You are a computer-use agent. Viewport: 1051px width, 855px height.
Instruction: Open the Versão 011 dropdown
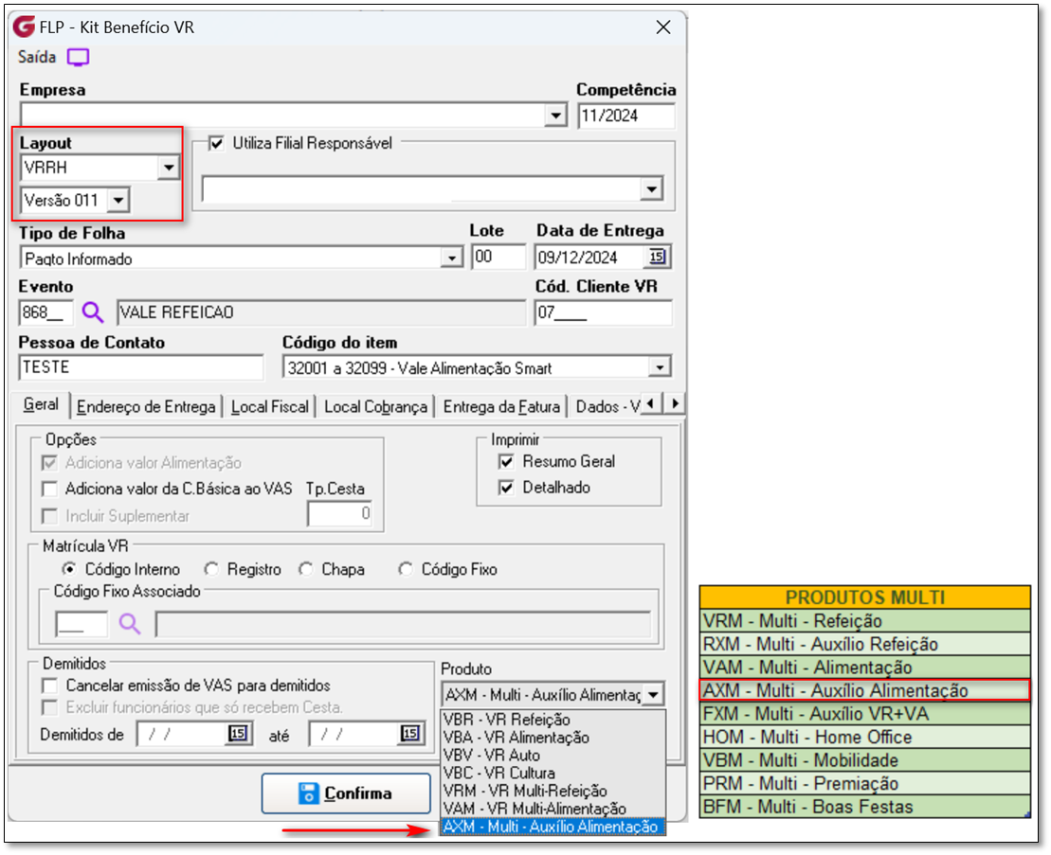[119, 200]
